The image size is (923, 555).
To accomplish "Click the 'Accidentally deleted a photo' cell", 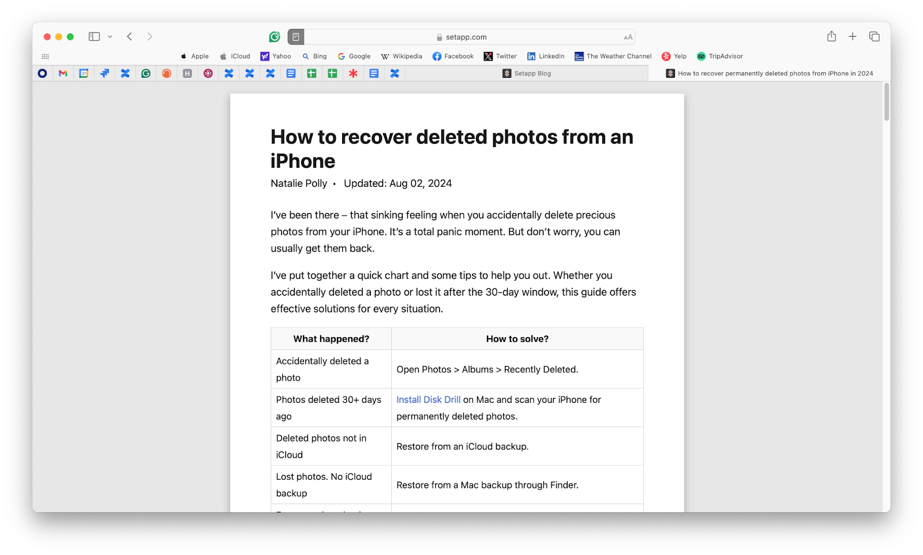I will [331, 369].
